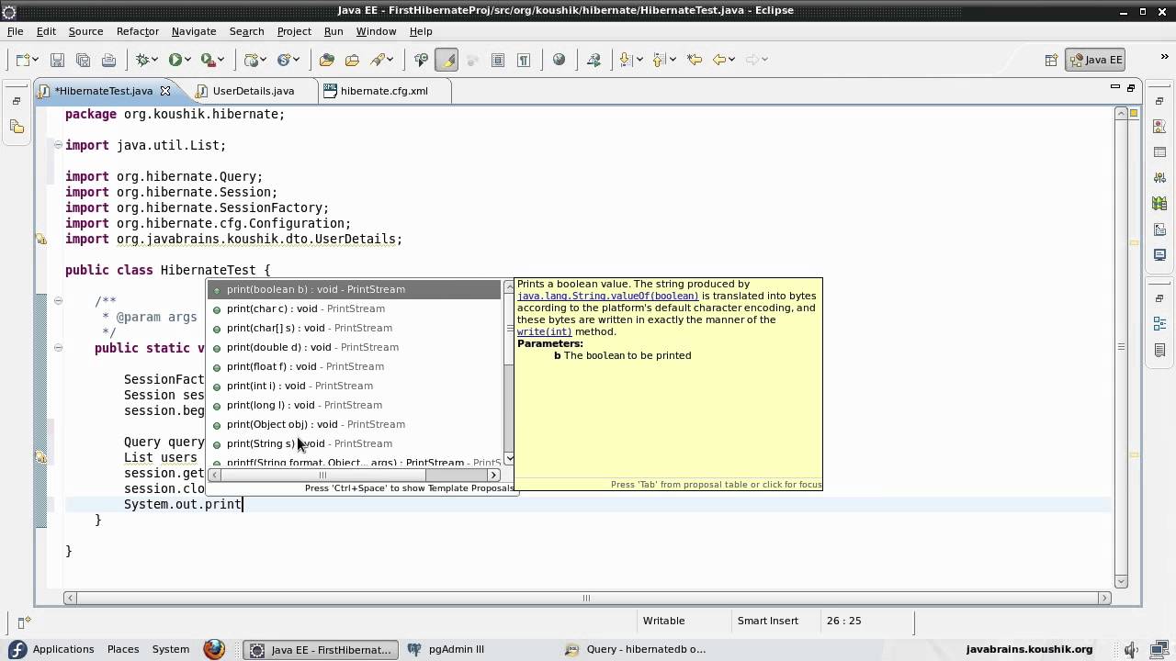Choose print(Object obj) from the proposals
The width and height of the screenshot is (1176, 661).
click(355, 424)
